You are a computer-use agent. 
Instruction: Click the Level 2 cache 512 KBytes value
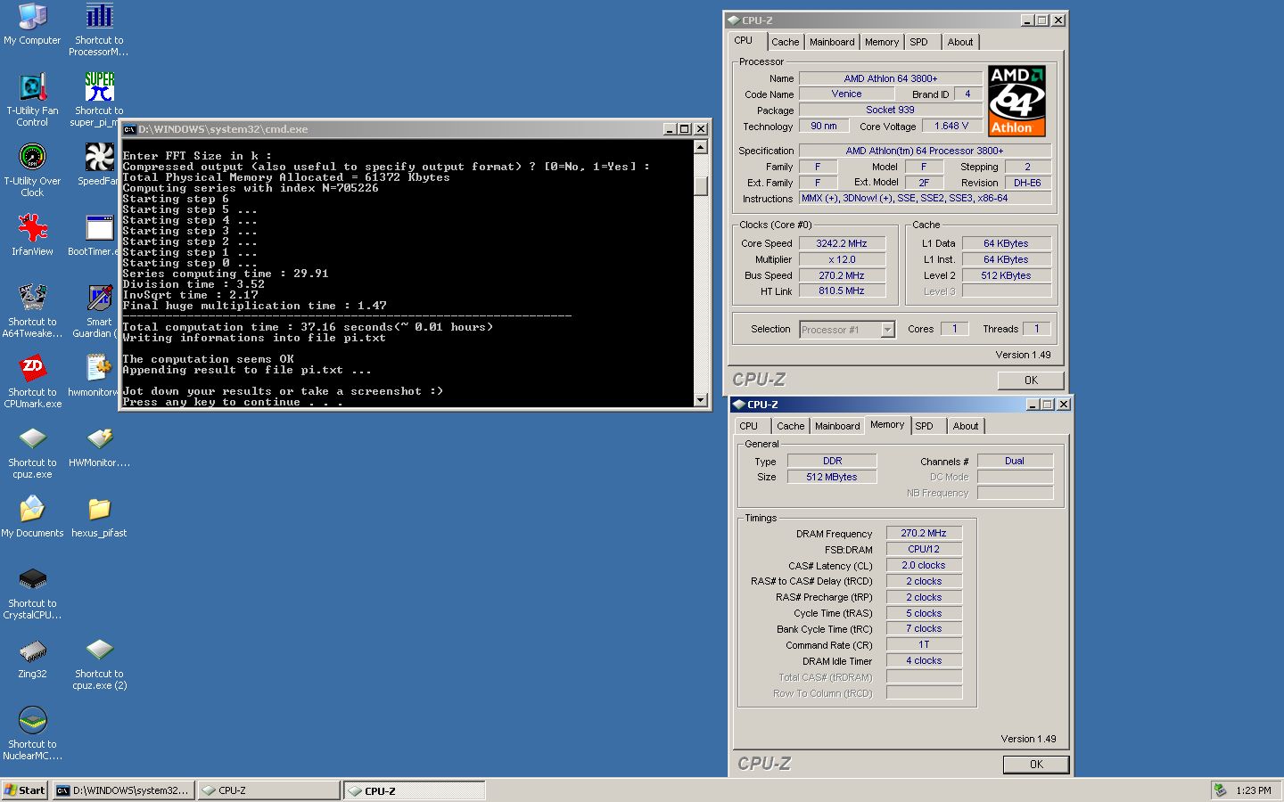(x=1006, y=275)
